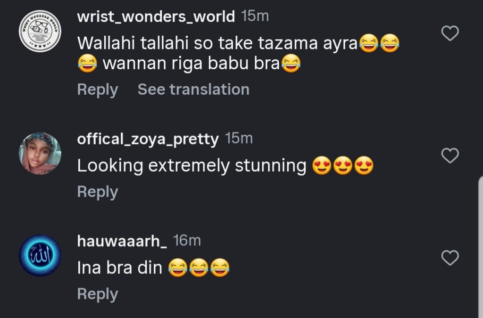This screenshot has height=318, width=483.
Task: Select the 'Looking extremely stunning' comment text
Action: pos(192,166)
